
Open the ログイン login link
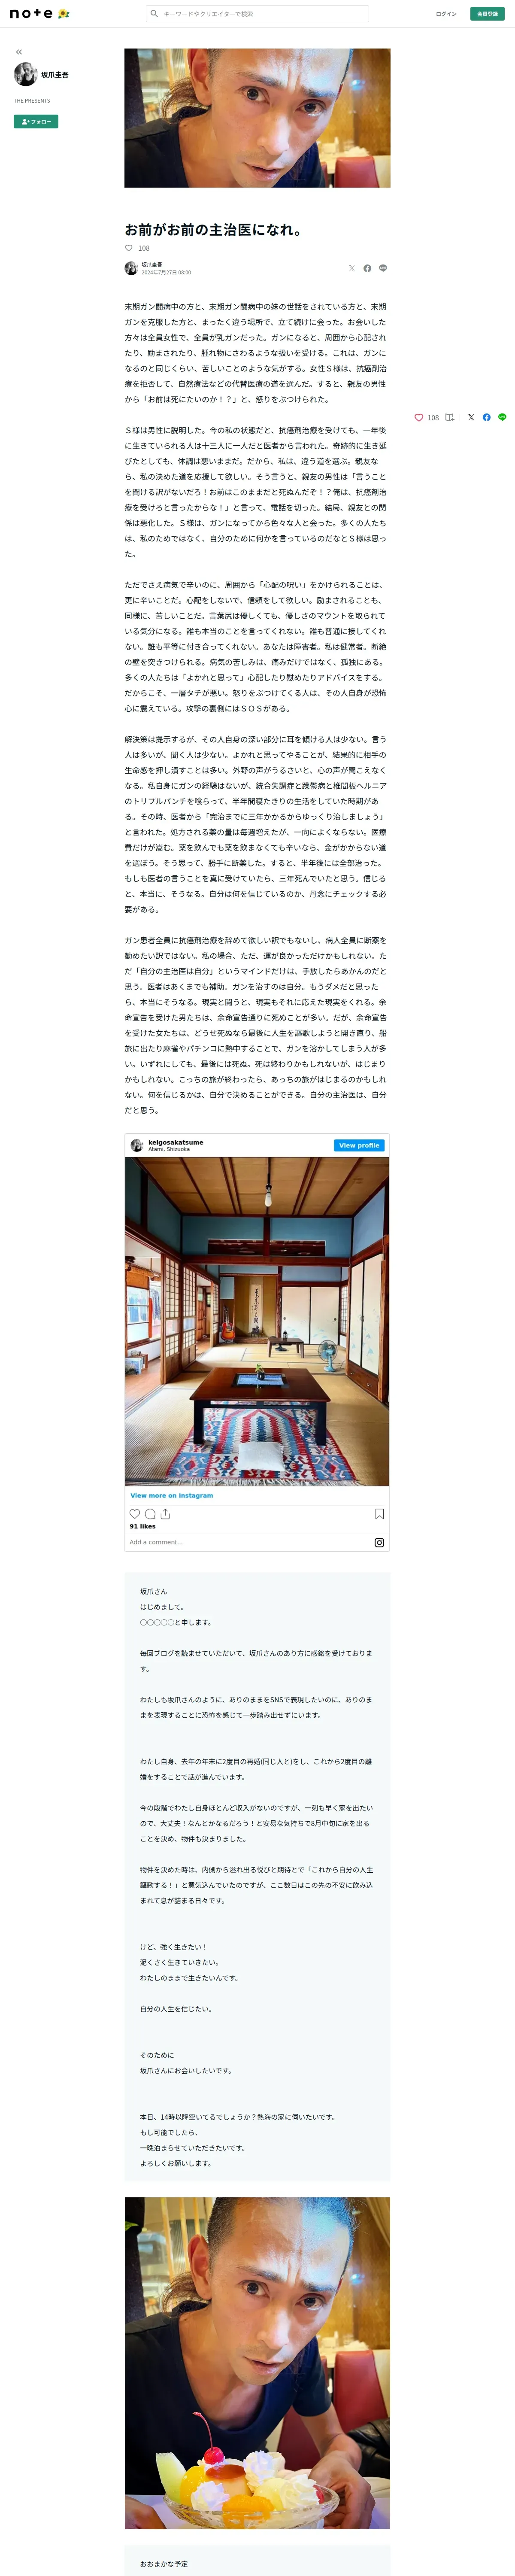(x=446, y=14)
